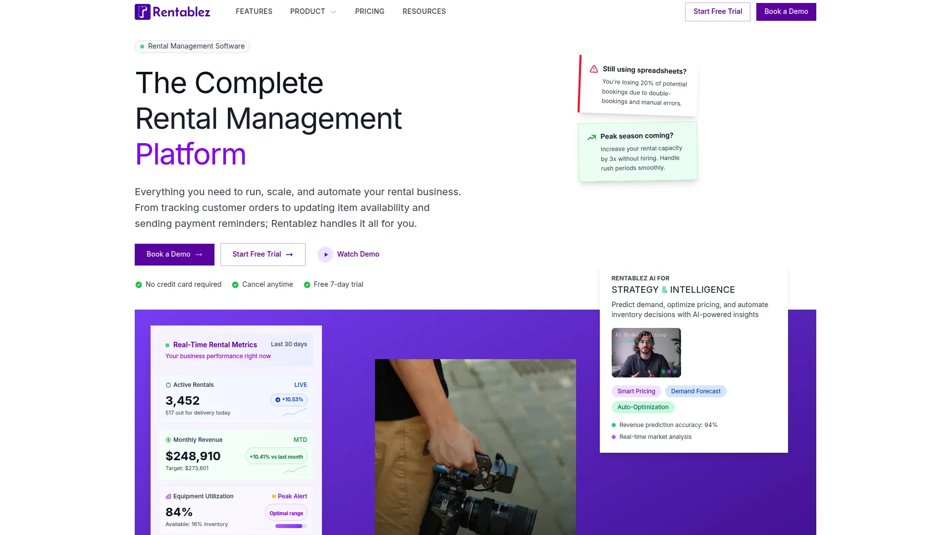The height and width of the screenshot is (535, 951).
Task: Click the Rental Management Software badge
Action: click(192, 47)
